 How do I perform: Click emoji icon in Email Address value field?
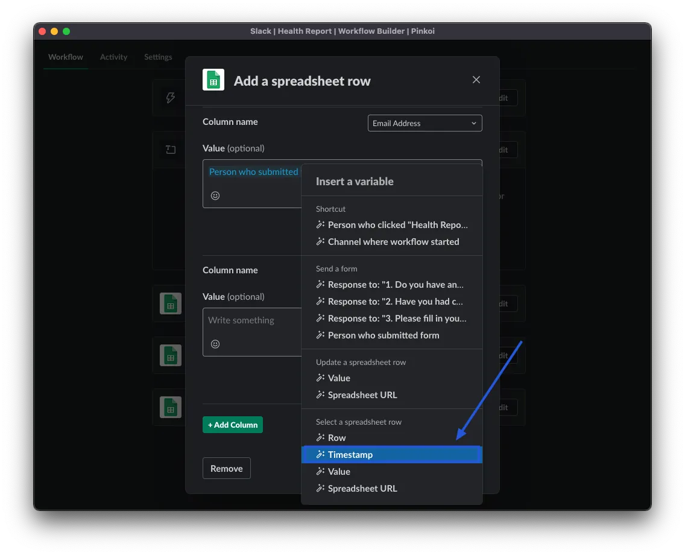pos(215,195)
